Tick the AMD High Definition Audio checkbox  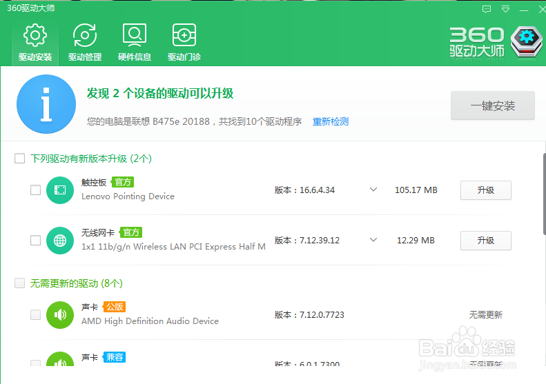(35, 315)
